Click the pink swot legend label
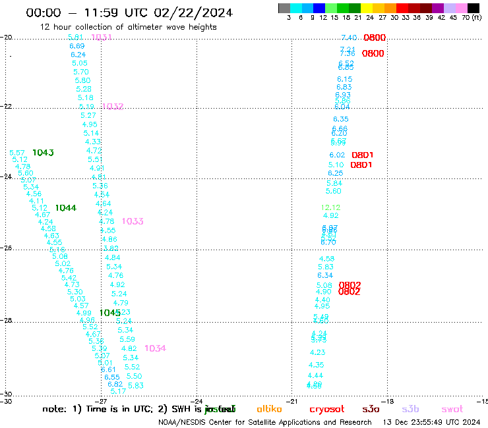488x428 pixels. tap(452, 410)
